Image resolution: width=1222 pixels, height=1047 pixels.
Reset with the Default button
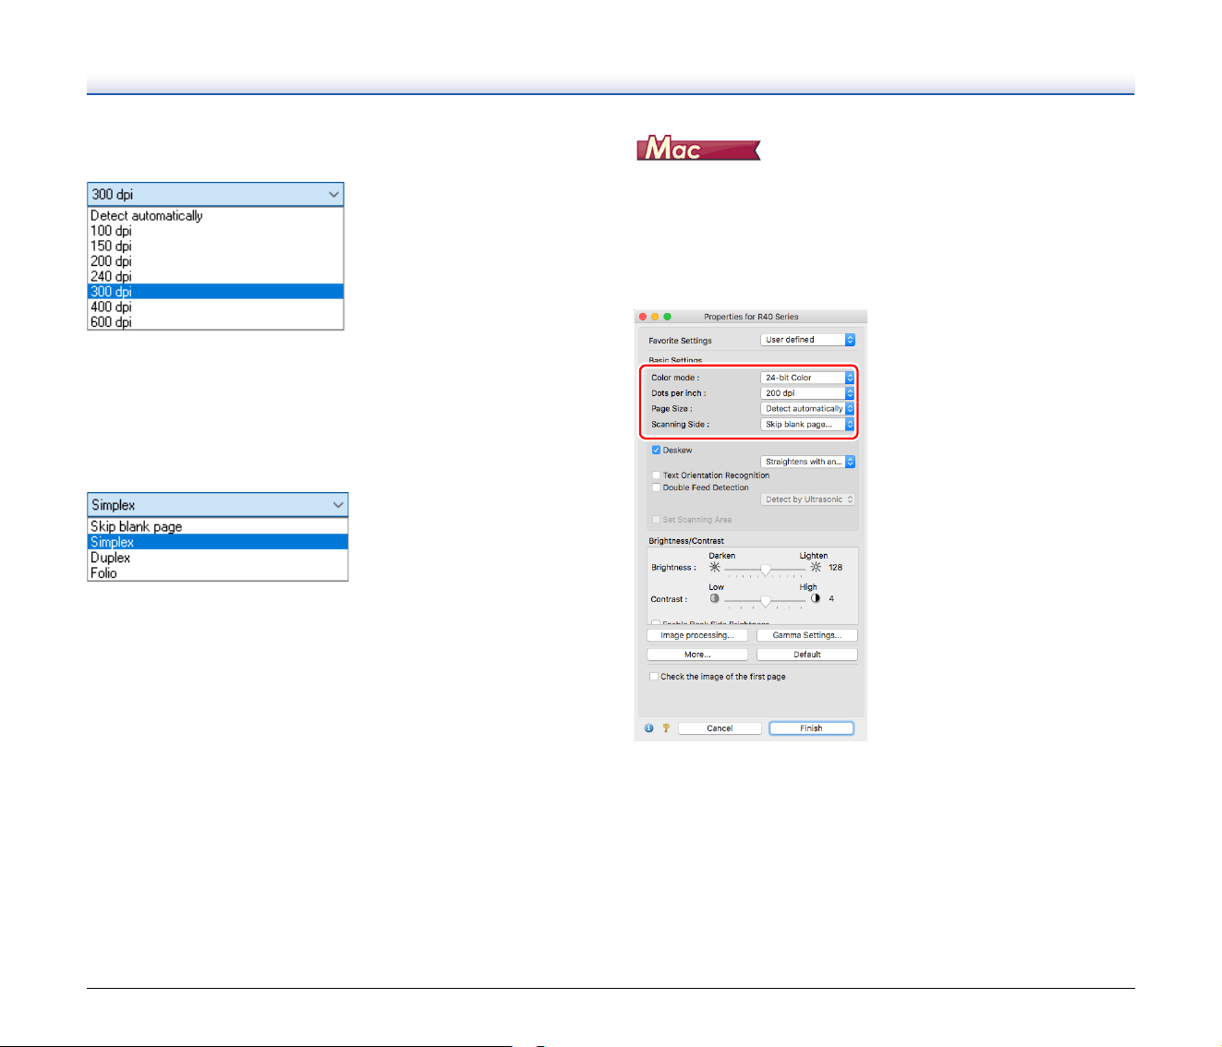pyautogui.click(x=807, y=655)
